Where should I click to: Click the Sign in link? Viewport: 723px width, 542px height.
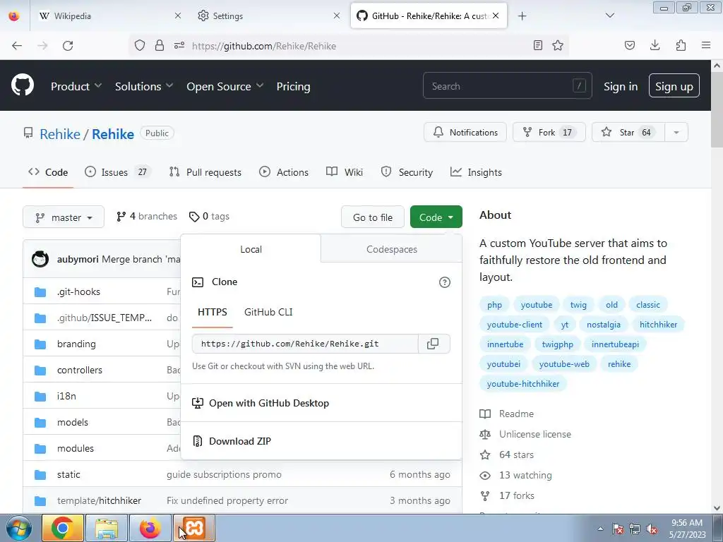621,86
